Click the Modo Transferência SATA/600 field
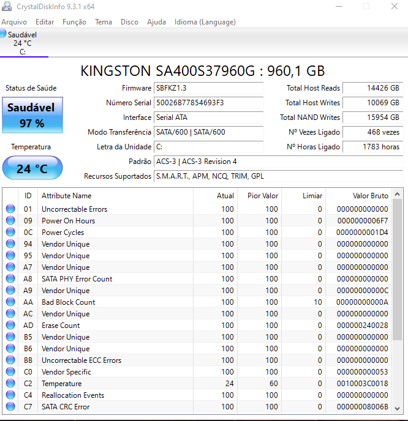Screen dimensions: 408x421 tap(208, 132)
